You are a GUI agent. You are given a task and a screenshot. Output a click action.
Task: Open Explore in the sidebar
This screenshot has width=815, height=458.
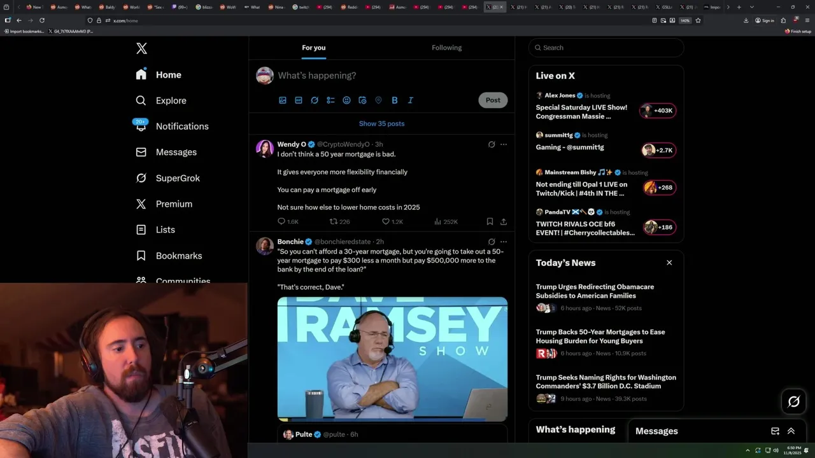161,101
